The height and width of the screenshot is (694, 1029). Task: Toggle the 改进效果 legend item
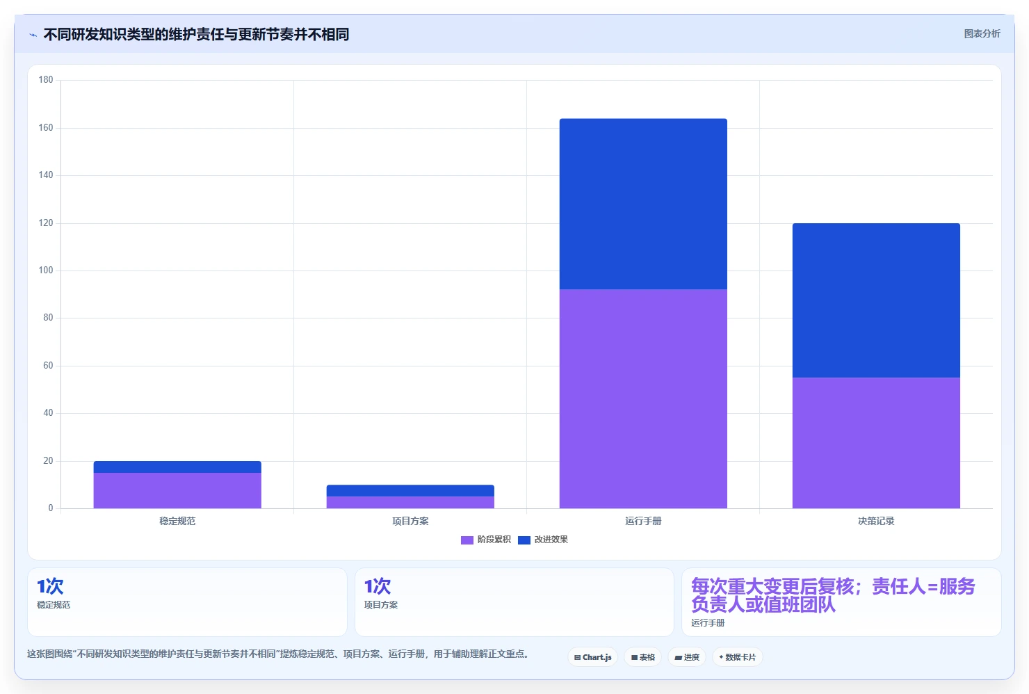(x=543, y=540)
